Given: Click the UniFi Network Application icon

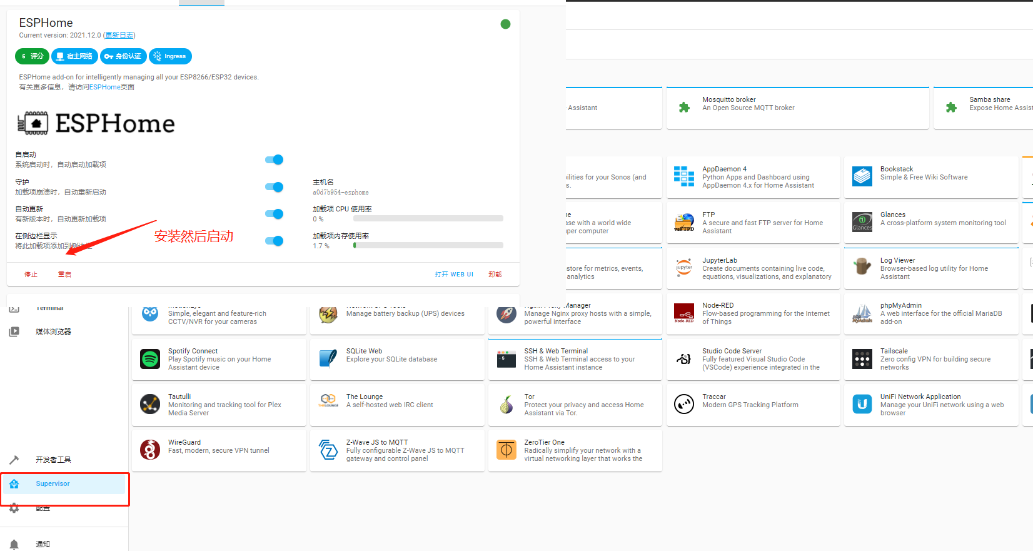Looking at the screenshot, I should [862, 405].
